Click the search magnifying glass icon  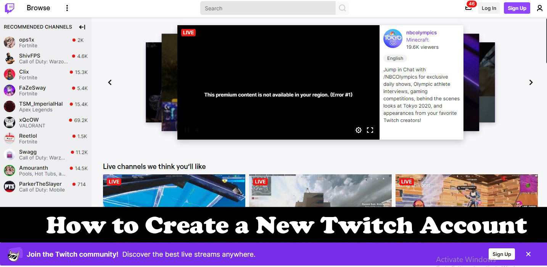pos(342,8)
